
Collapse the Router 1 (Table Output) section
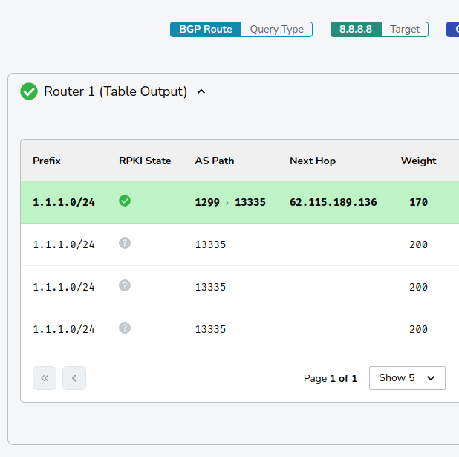201,91
